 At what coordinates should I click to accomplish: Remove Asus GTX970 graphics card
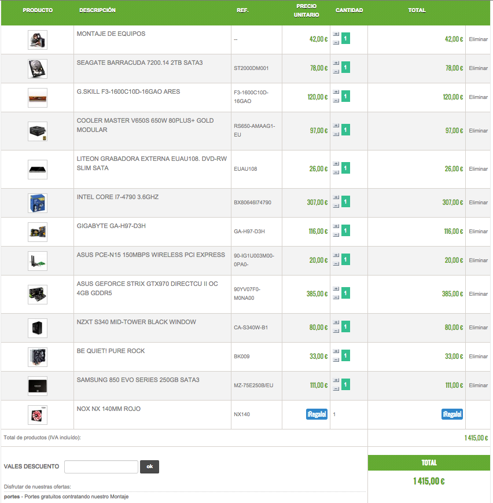coord(478,294)
